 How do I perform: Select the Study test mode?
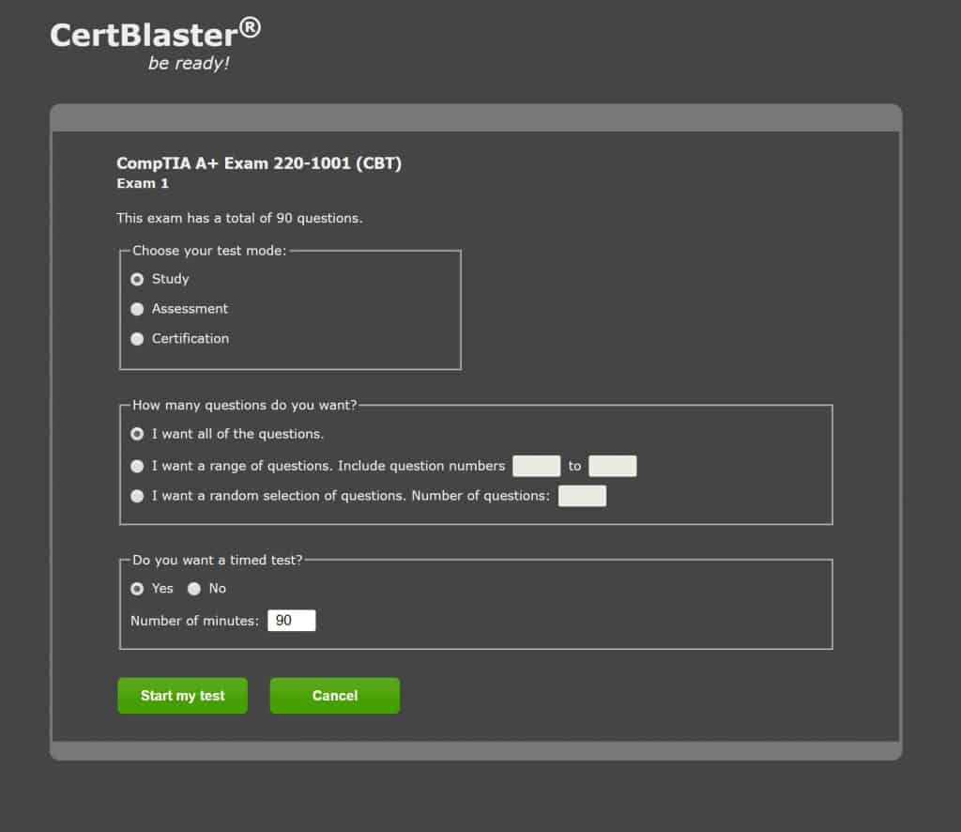pyautogui.click(x=137, y=279)
